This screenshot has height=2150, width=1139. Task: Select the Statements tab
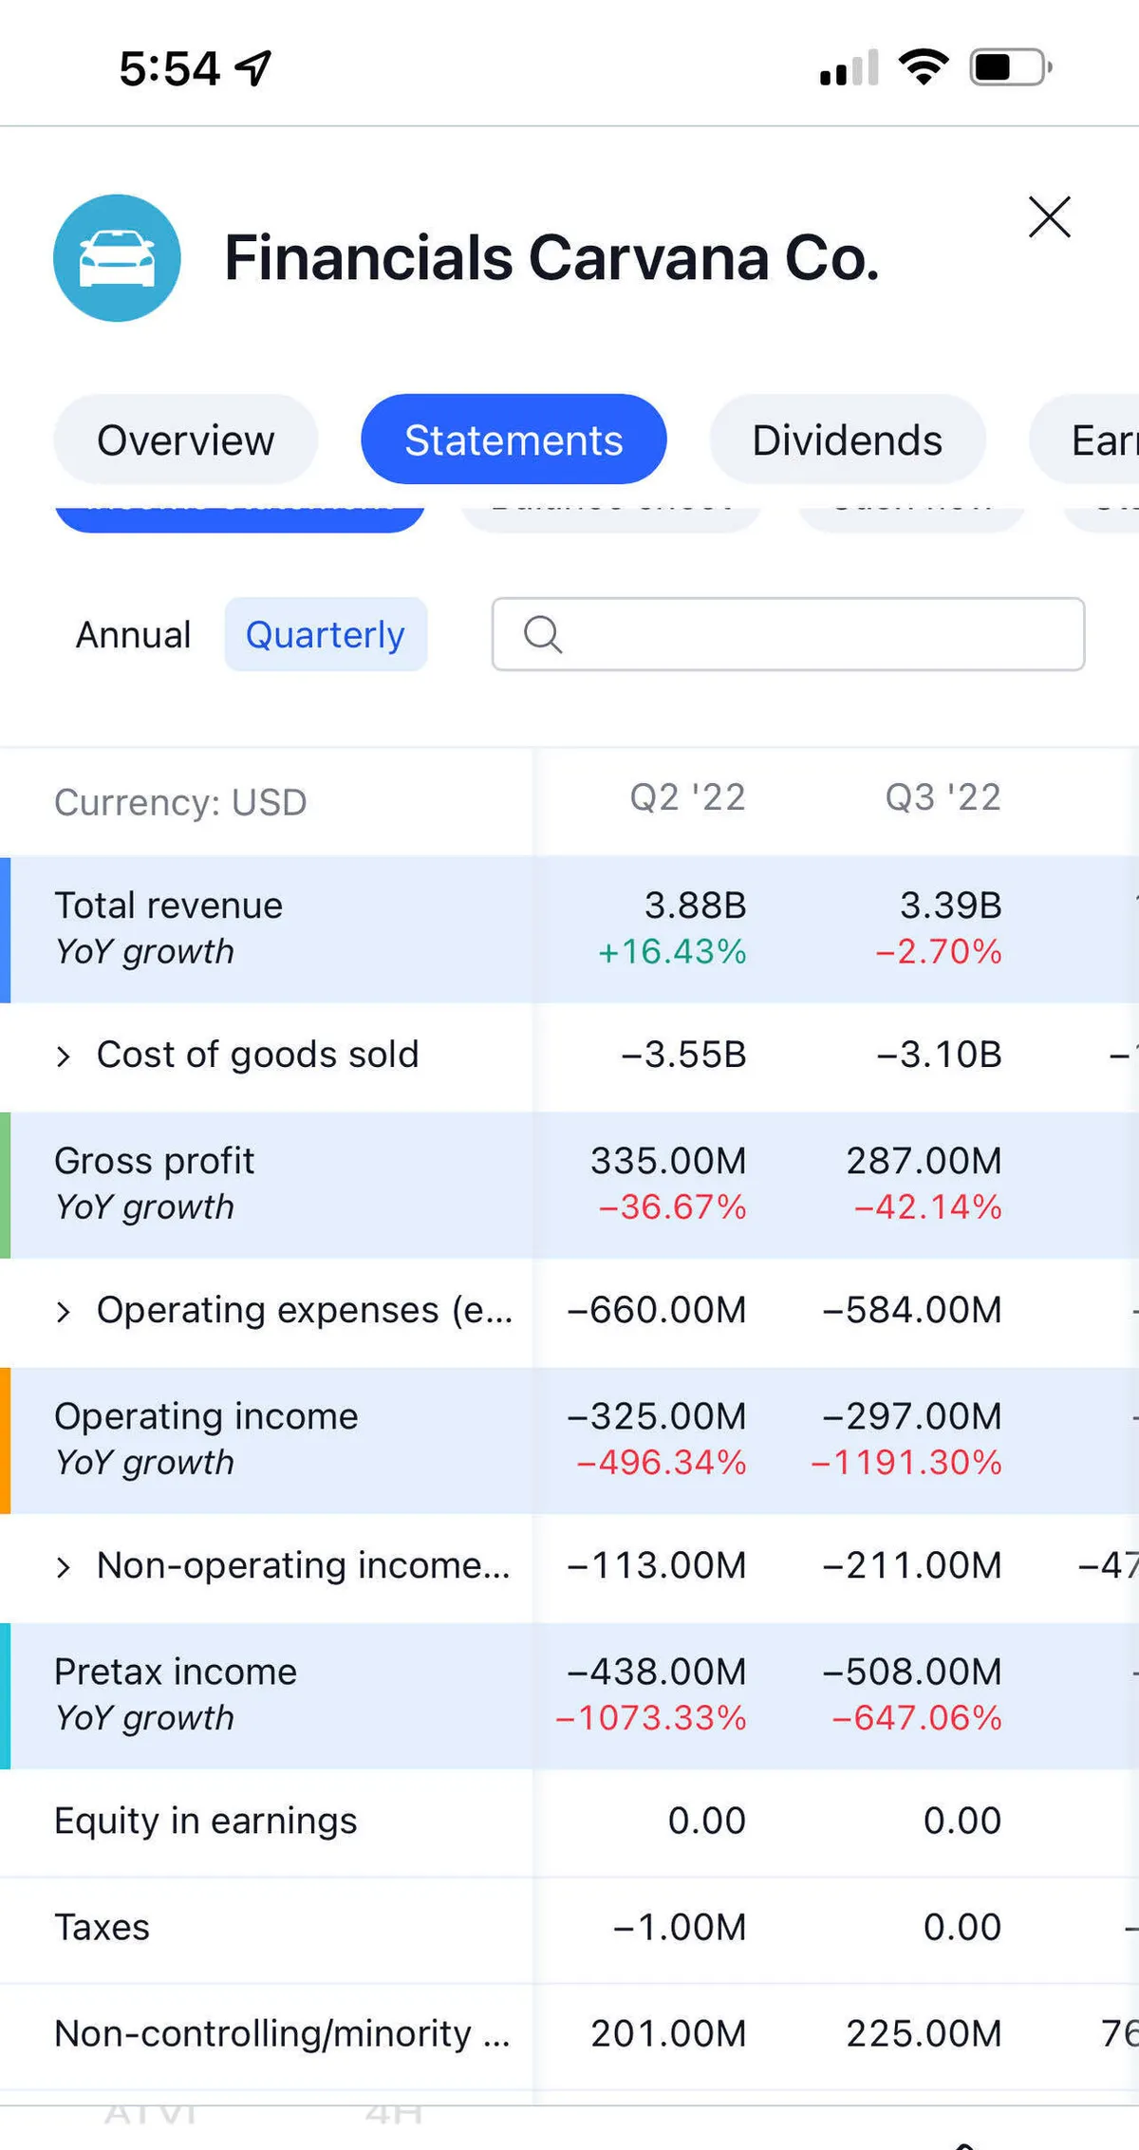pyautogui.click(x=513, y=440)
